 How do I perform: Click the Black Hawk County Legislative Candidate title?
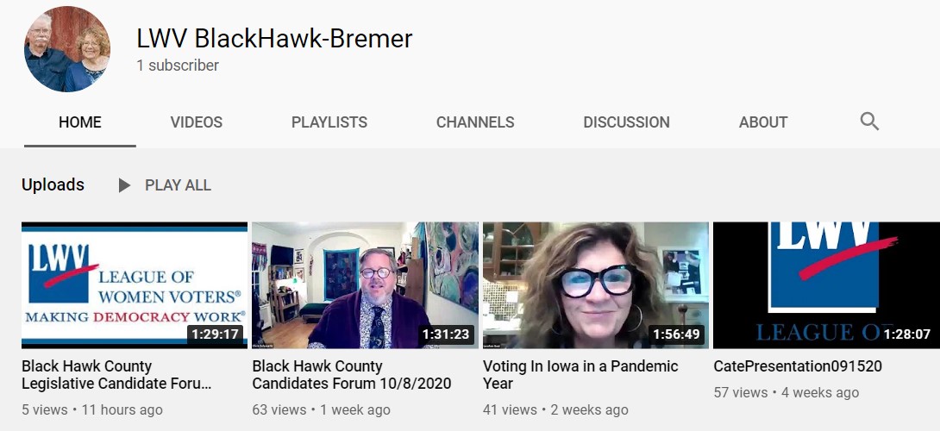pos(116,375)
